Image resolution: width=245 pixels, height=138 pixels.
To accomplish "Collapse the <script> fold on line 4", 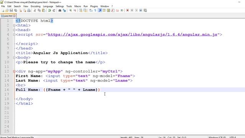I will click(x=14, y=34).
